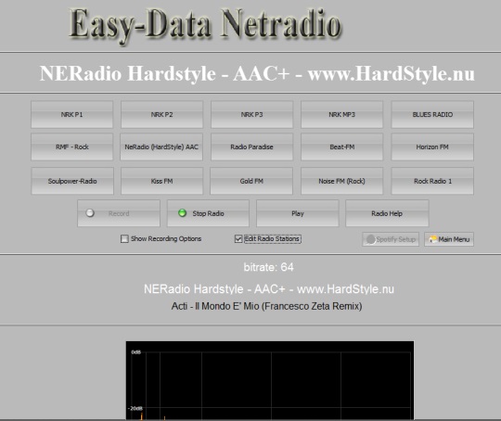The width and height of the screenshot is (501, 421).
Task: Click the song title Acti - Il Mondo E' Mio
Action: click(x=267, y=306)
